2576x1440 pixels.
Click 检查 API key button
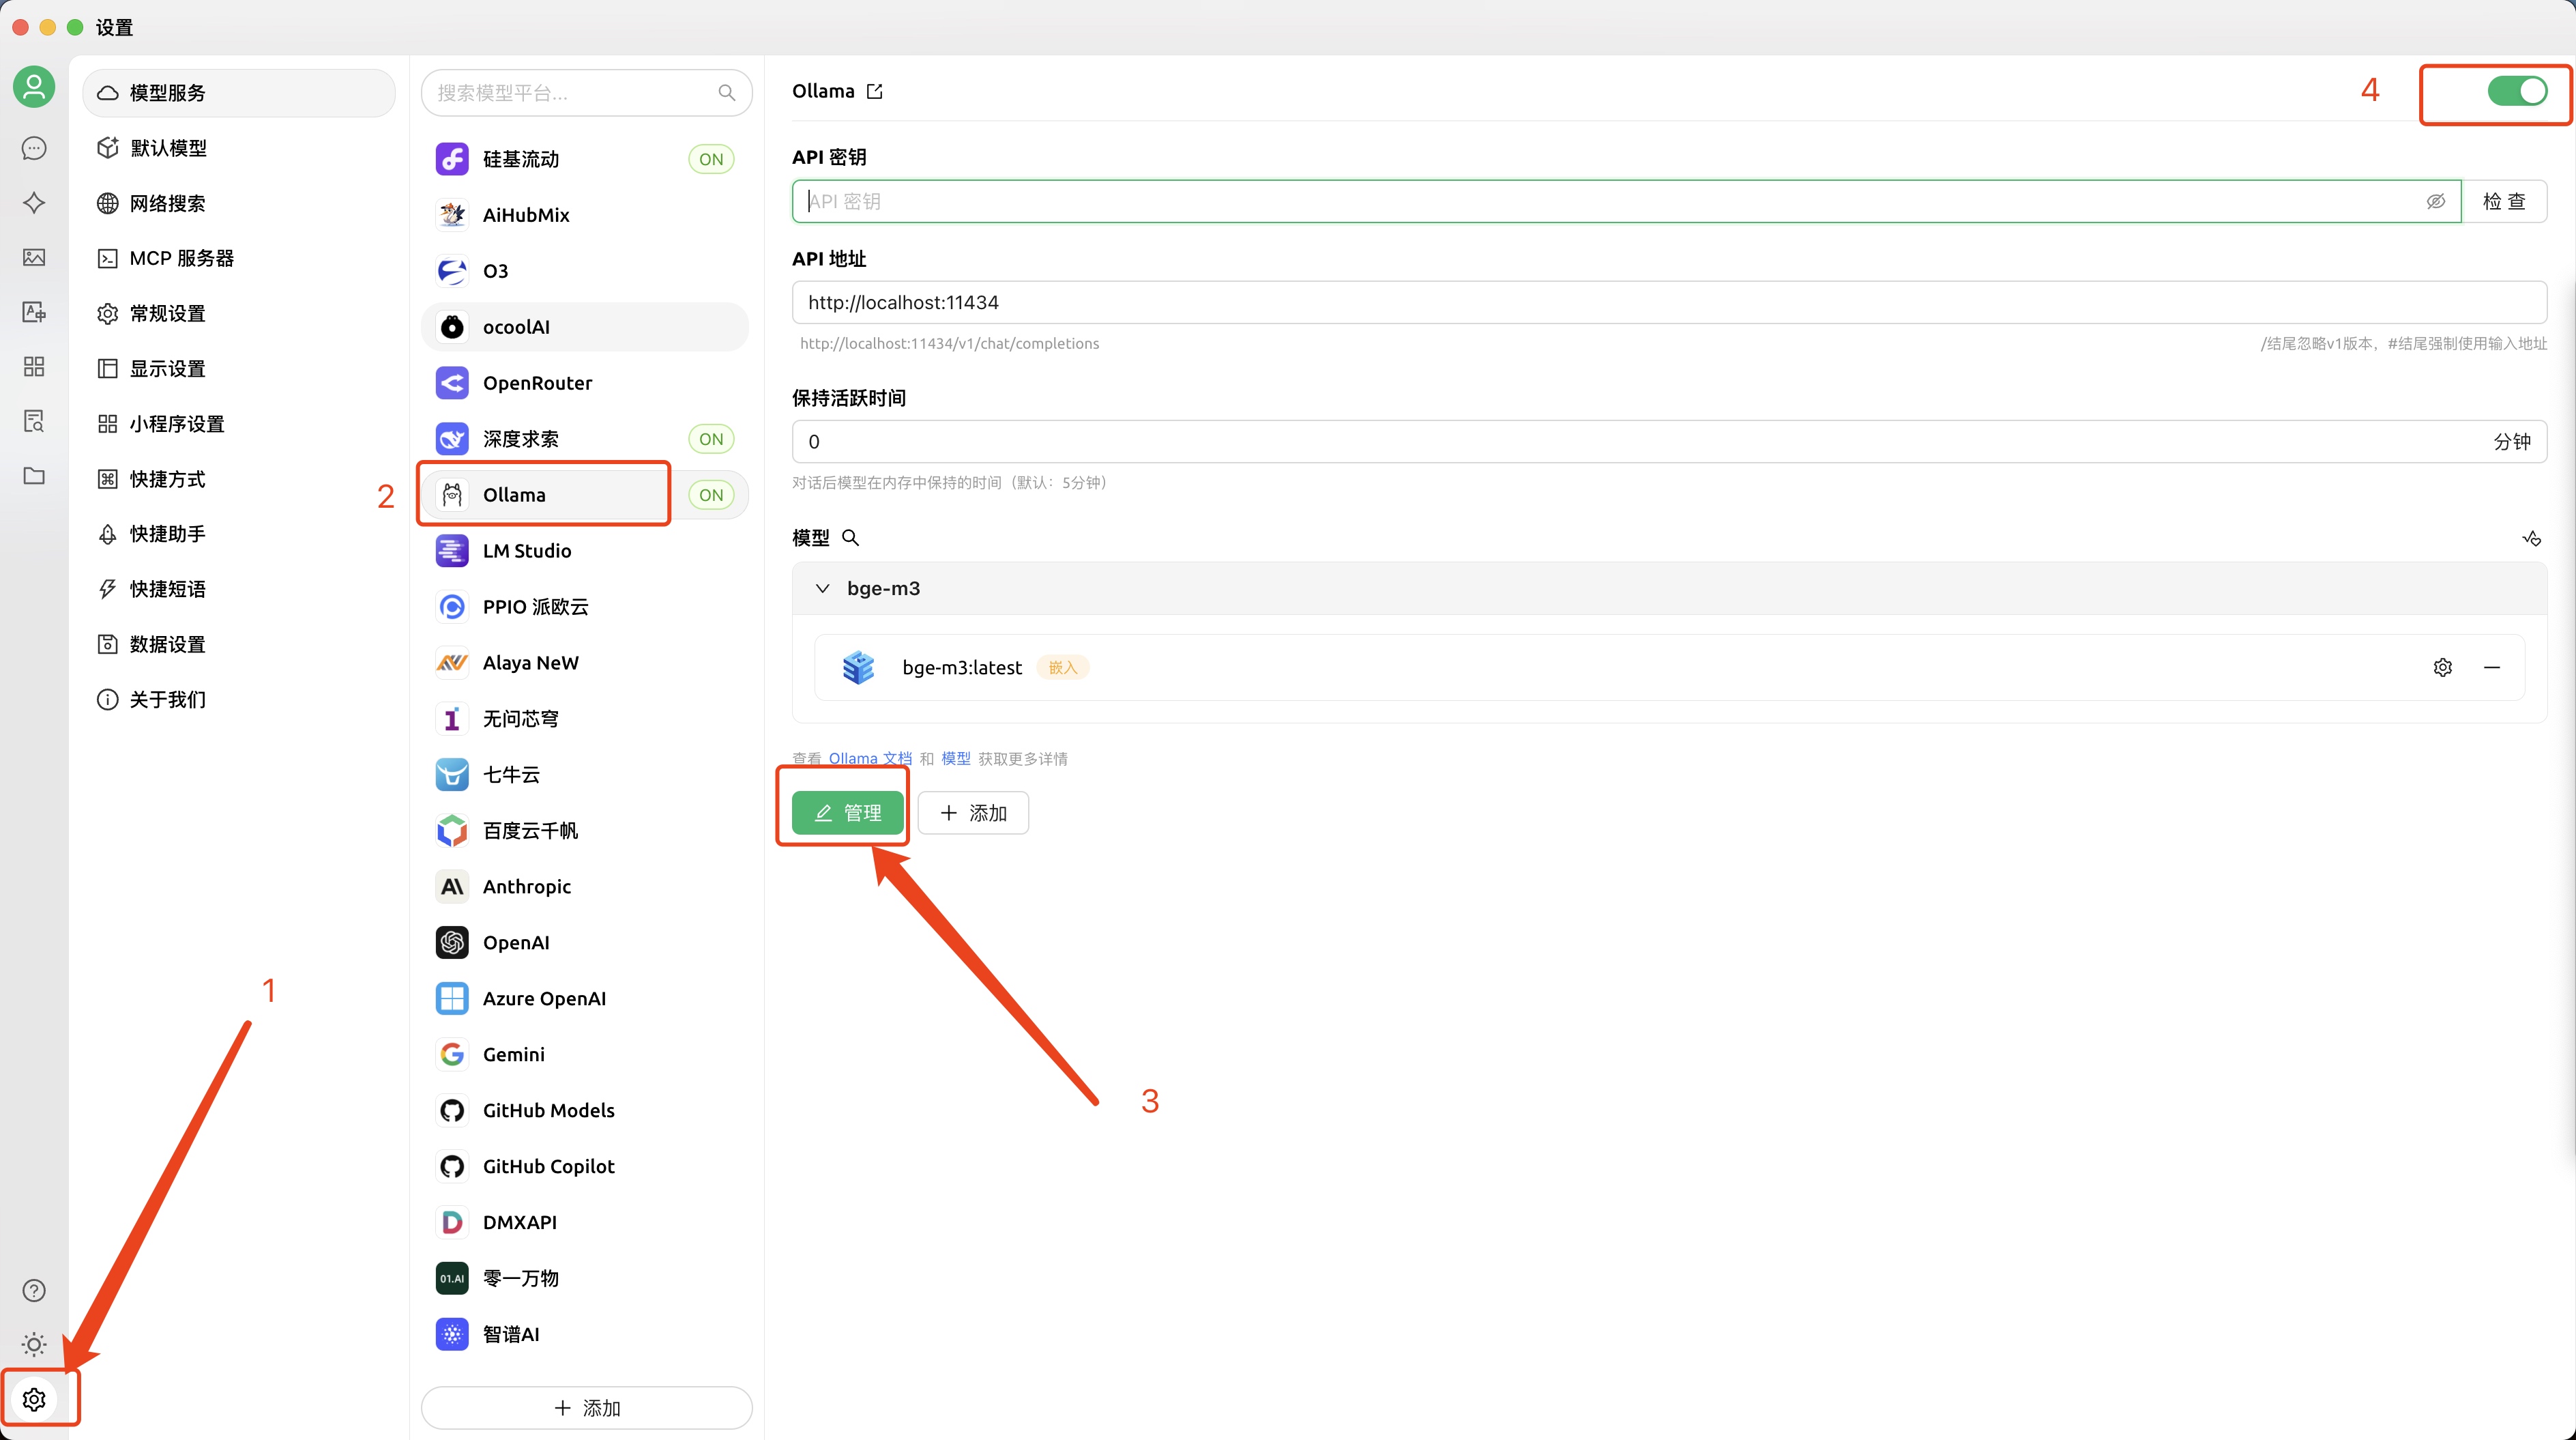pyautogui.click(x=2504, y=201)
